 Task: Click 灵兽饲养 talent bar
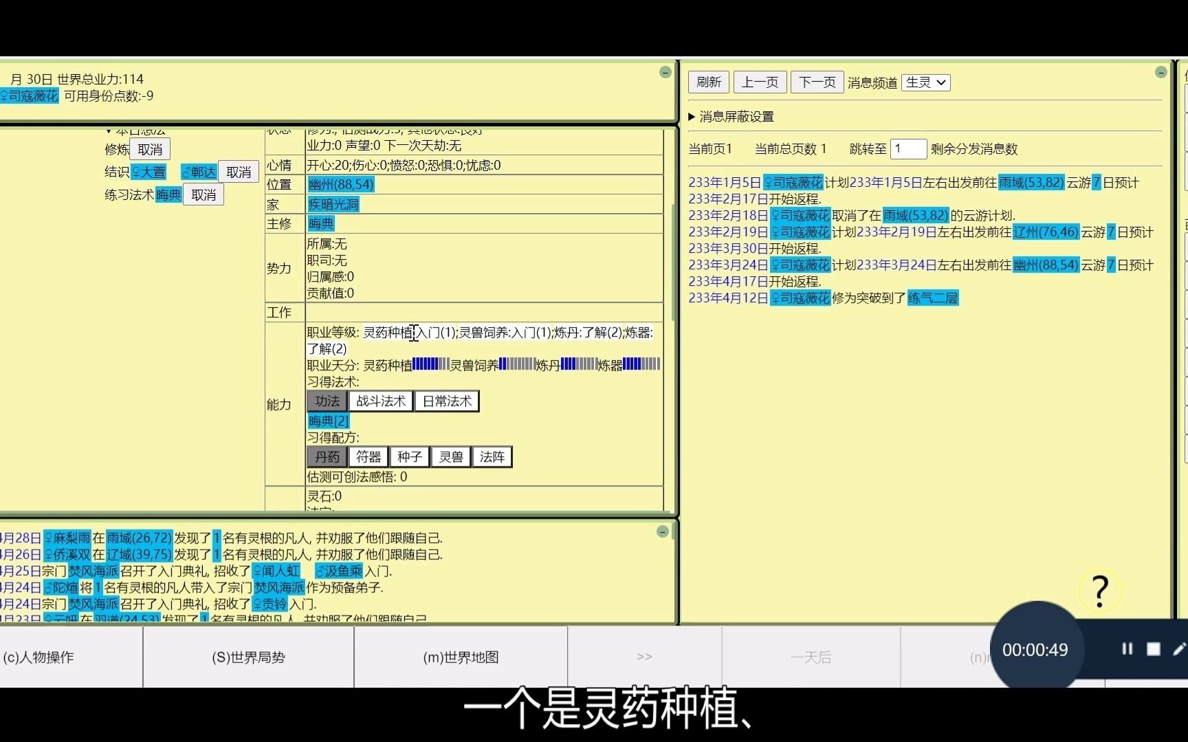coord(517,365)
